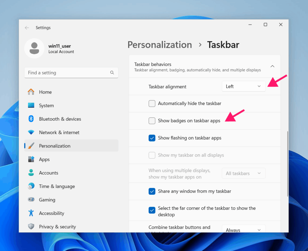This screenshot has height=251, width=308.
Task: Go to System settings
Action: (71, 106)
